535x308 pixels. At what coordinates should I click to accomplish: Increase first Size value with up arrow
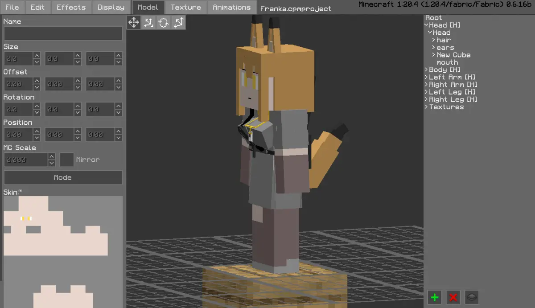(37, 56)
